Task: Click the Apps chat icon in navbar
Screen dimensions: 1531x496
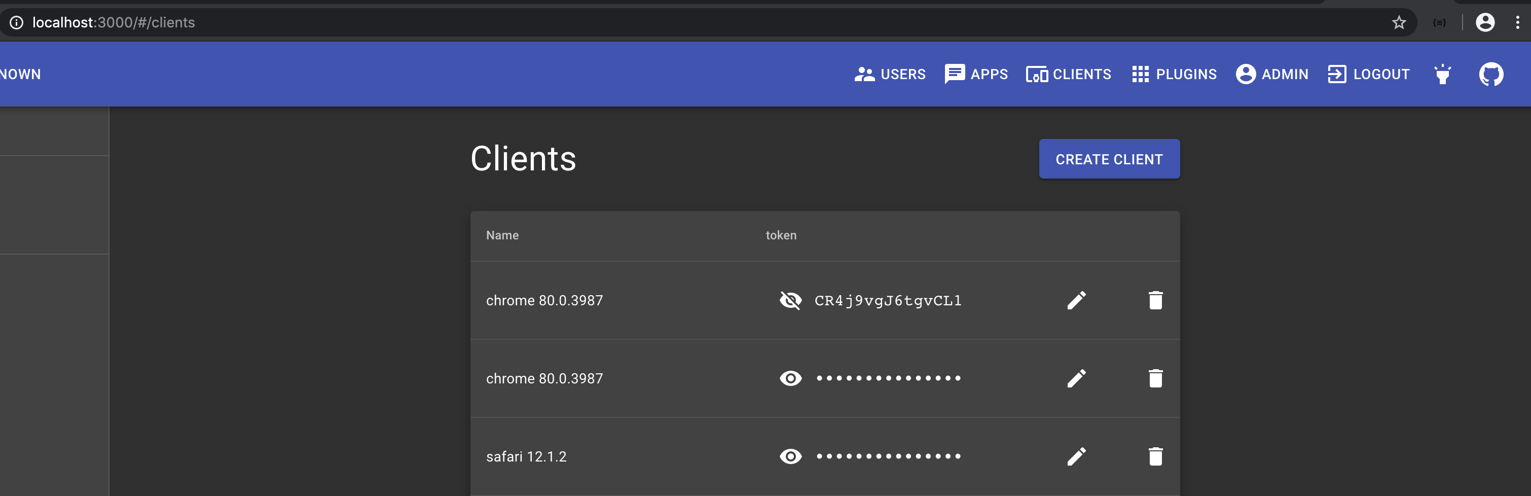Action: [954, 74]
